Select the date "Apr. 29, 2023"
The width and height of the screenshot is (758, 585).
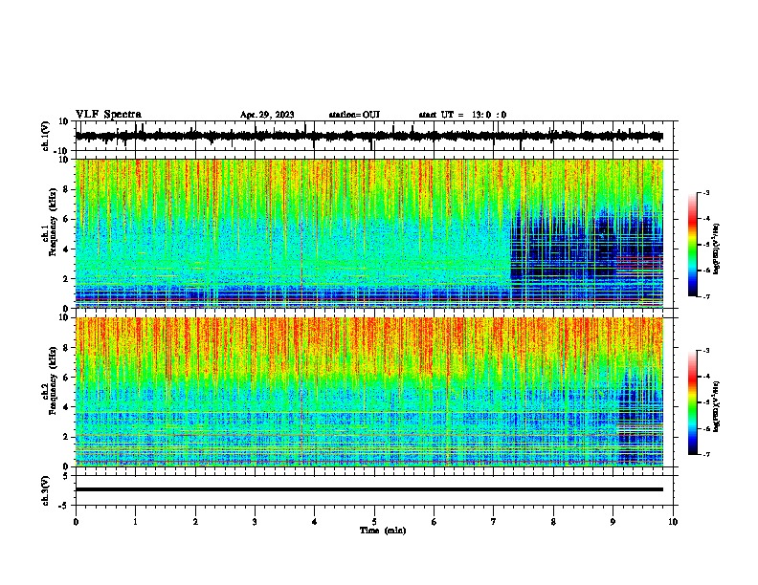(267, 115)
